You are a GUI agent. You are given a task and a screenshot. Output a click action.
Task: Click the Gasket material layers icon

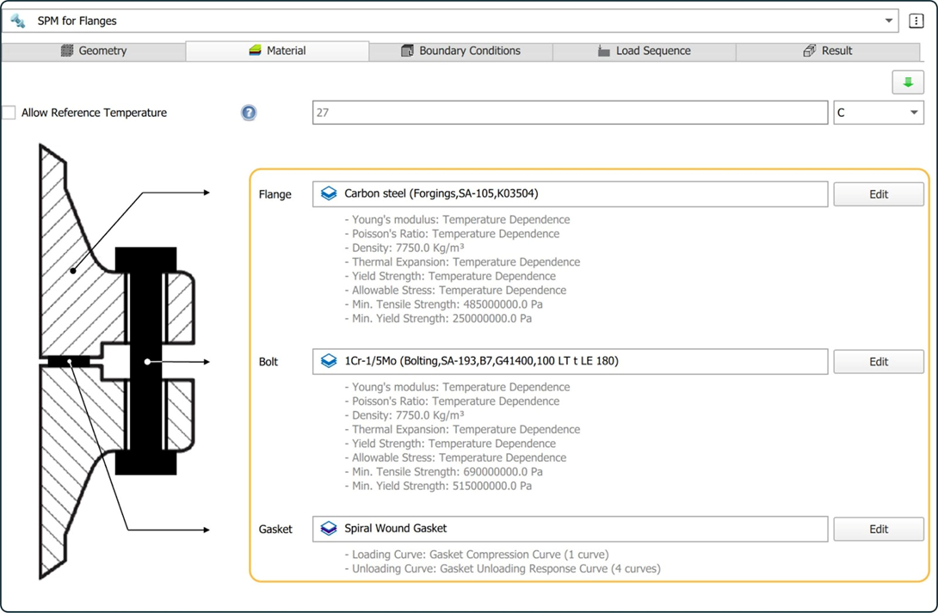[x=329, y=528]
